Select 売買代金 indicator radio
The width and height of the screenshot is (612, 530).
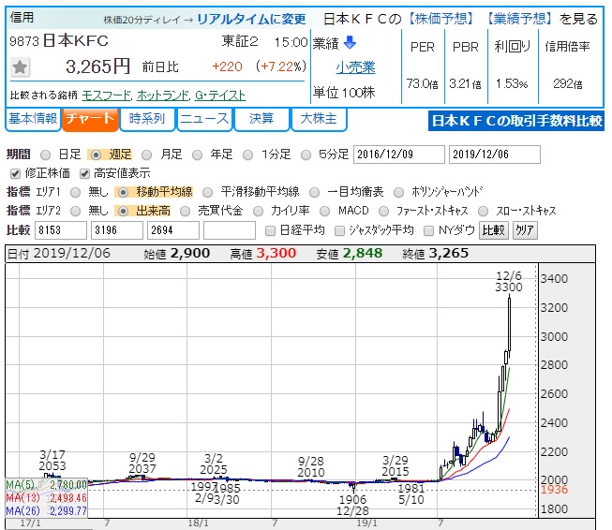click(x=185, y=211)
